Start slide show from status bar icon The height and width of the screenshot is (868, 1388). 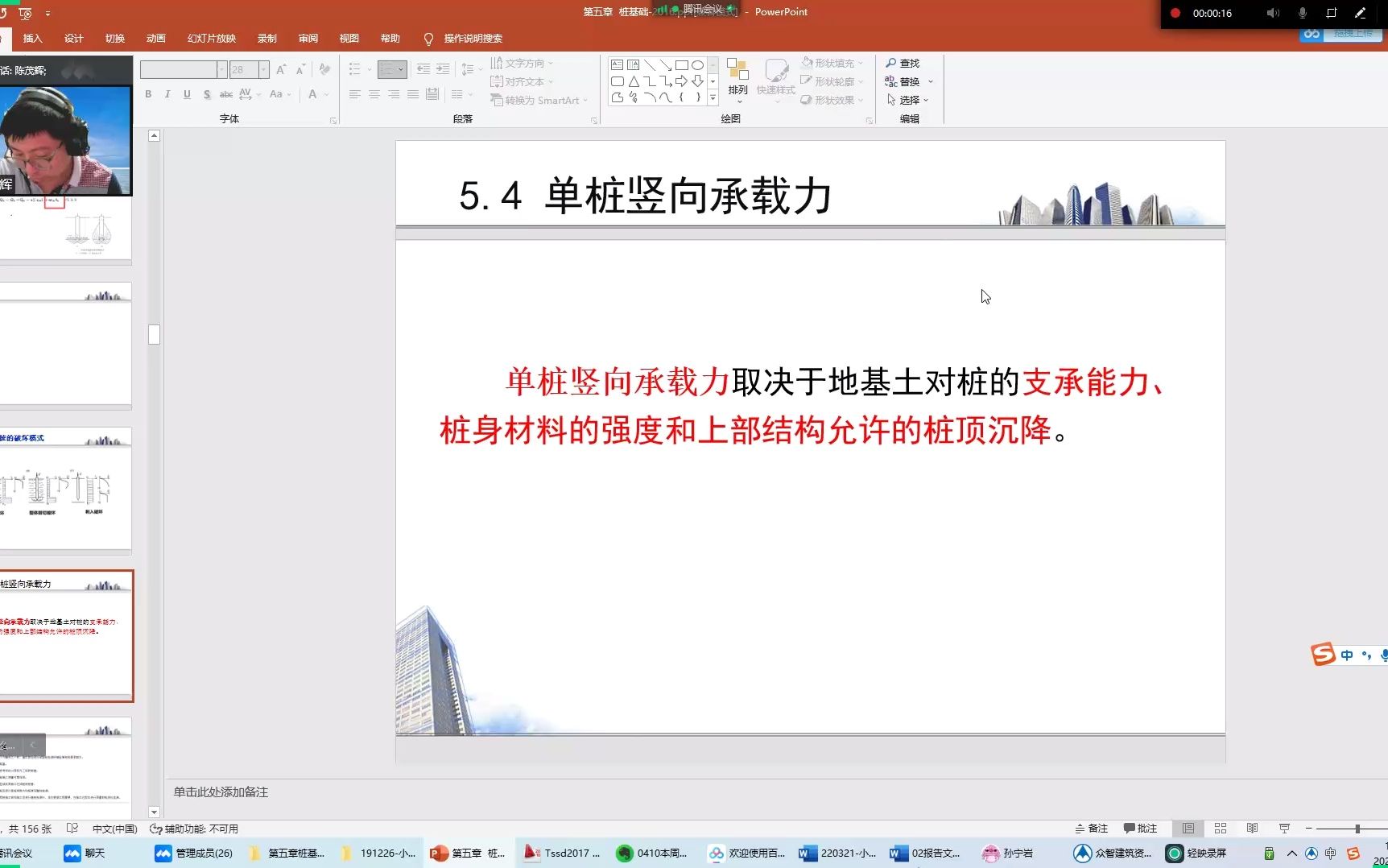pyautogui.click(x=1284, y=829)
